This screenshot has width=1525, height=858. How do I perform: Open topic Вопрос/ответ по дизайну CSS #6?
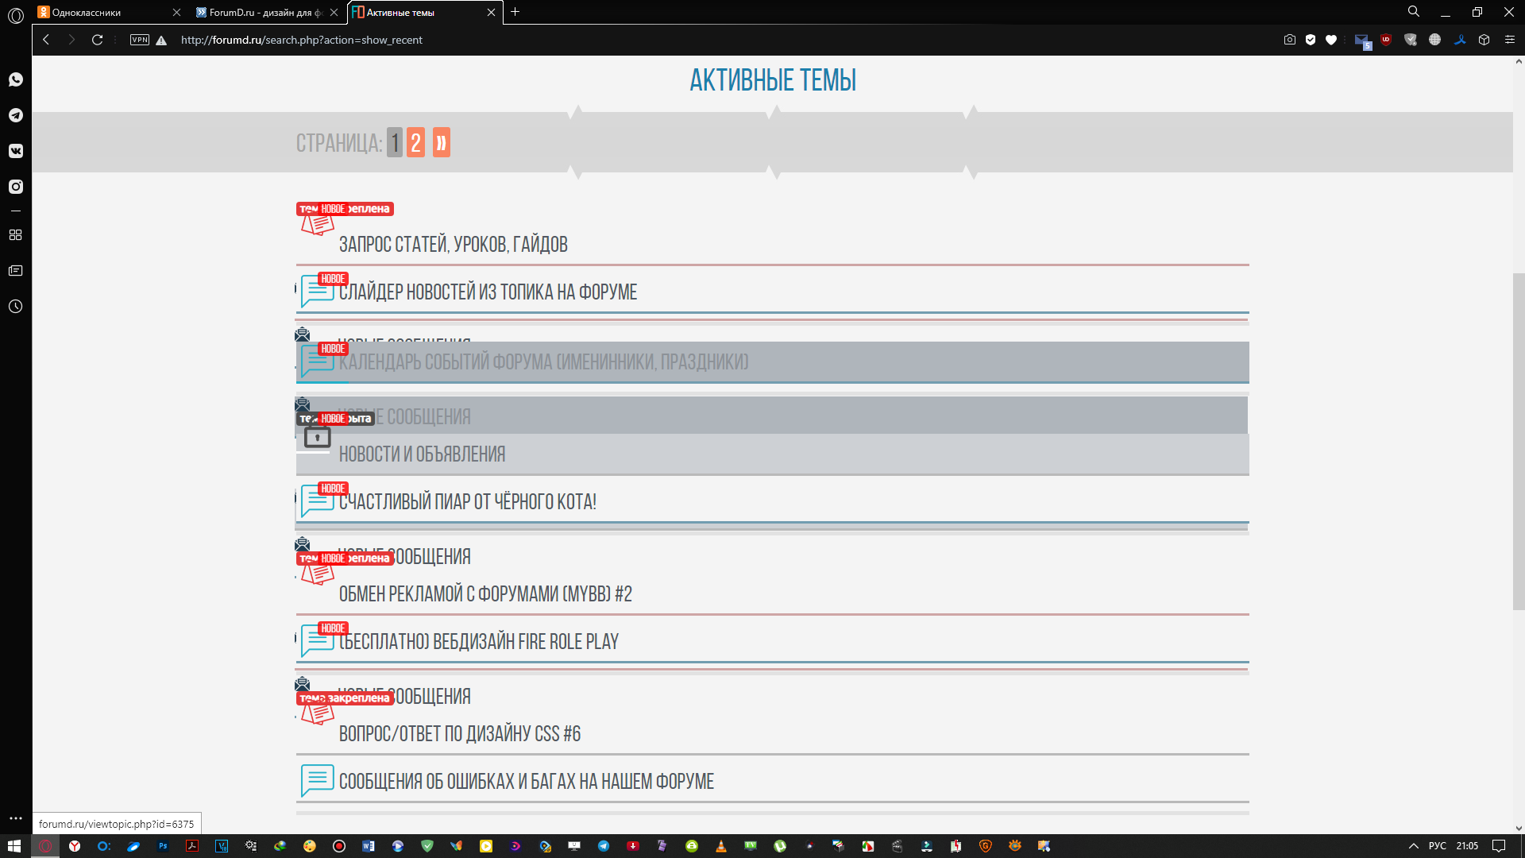coord(459,734)
